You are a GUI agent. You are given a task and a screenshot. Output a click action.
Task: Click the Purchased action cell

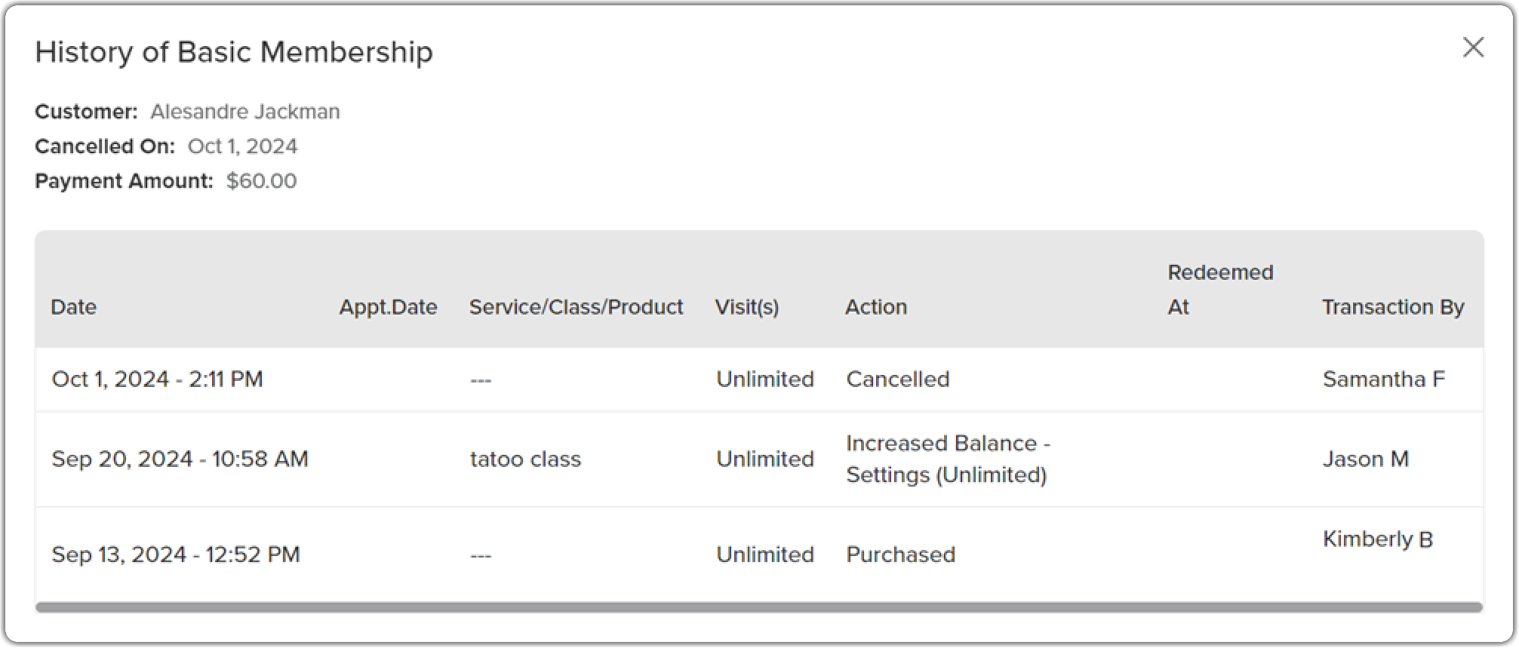click(x=901, y=554)
